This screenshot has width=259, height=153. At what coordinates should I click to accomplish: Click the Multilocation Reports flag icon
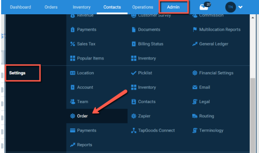point(195,30)
